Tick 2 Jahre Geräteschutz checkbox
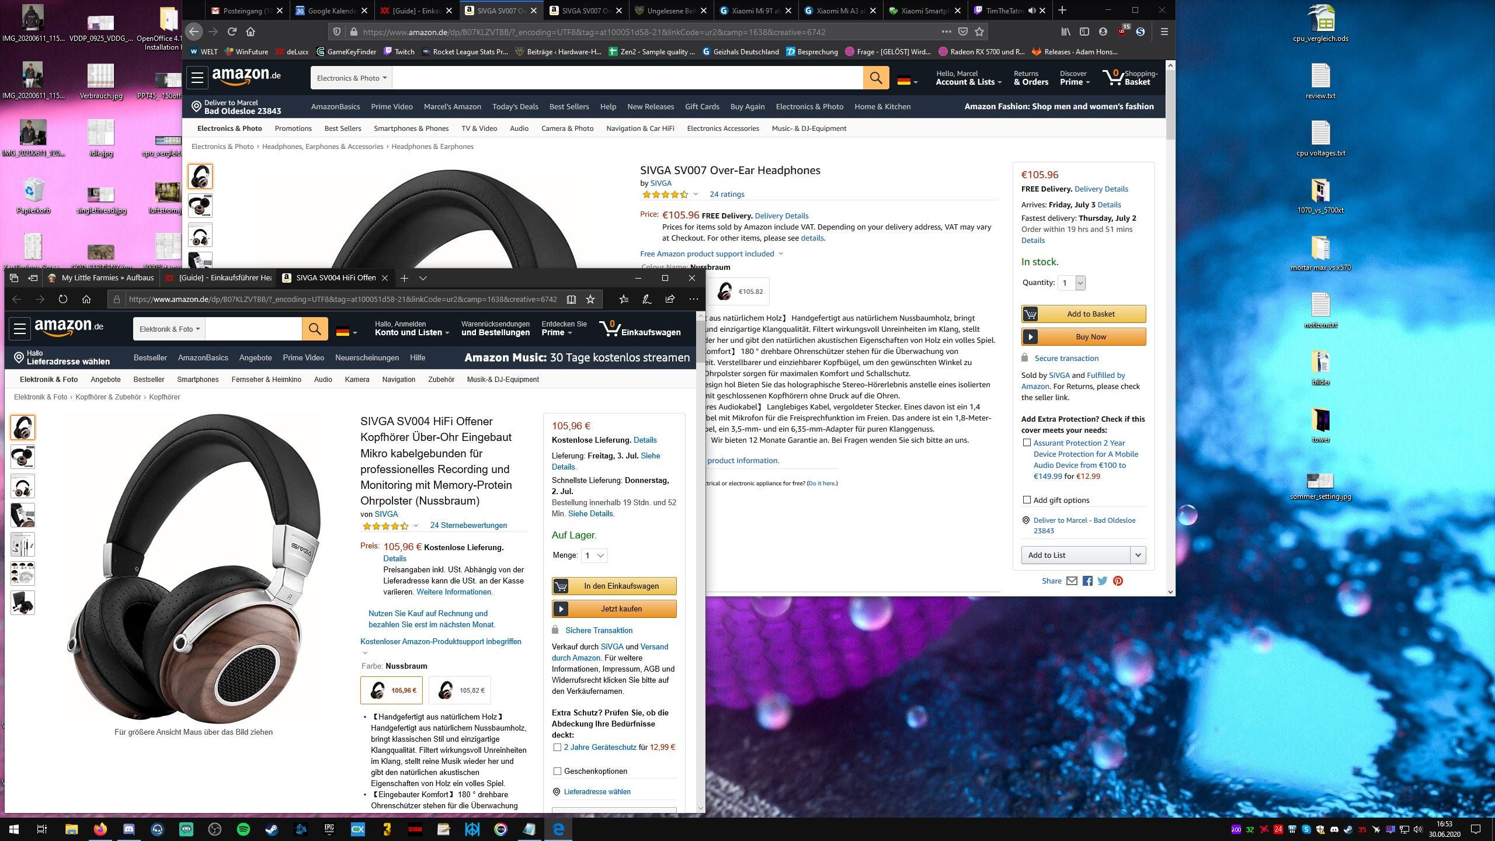Screen dimensions: 1495x841 click(557, 748)
